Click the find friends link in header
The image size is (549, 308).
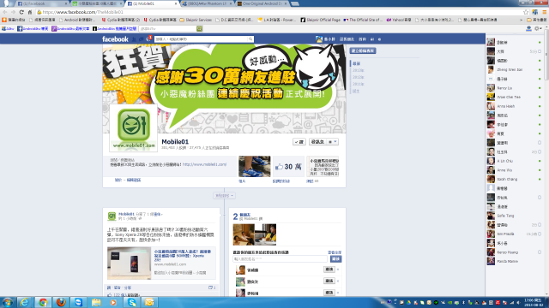[x=347, y=39]
